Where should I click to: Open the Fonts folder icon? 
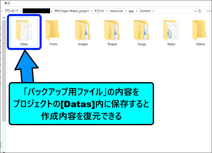coord(53,31)
